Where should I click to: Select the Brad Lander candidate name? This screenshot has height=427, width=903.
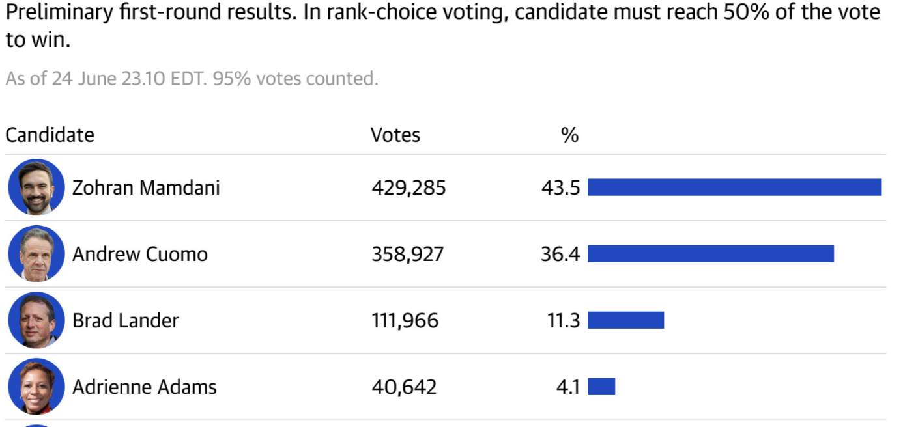(125, 320)
